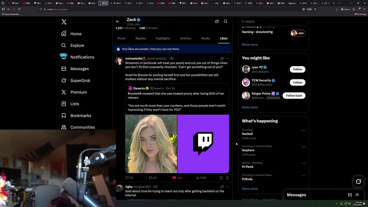Reply to post with 38 comments
Screen dimensions: 368x207
click(129, 178)
